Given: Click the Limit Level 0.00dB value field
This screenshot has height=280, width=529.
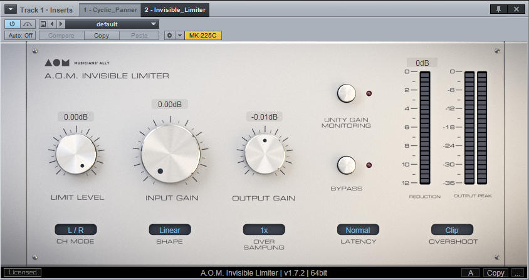Looking at the screenshot, I should [x=76, y=117].
